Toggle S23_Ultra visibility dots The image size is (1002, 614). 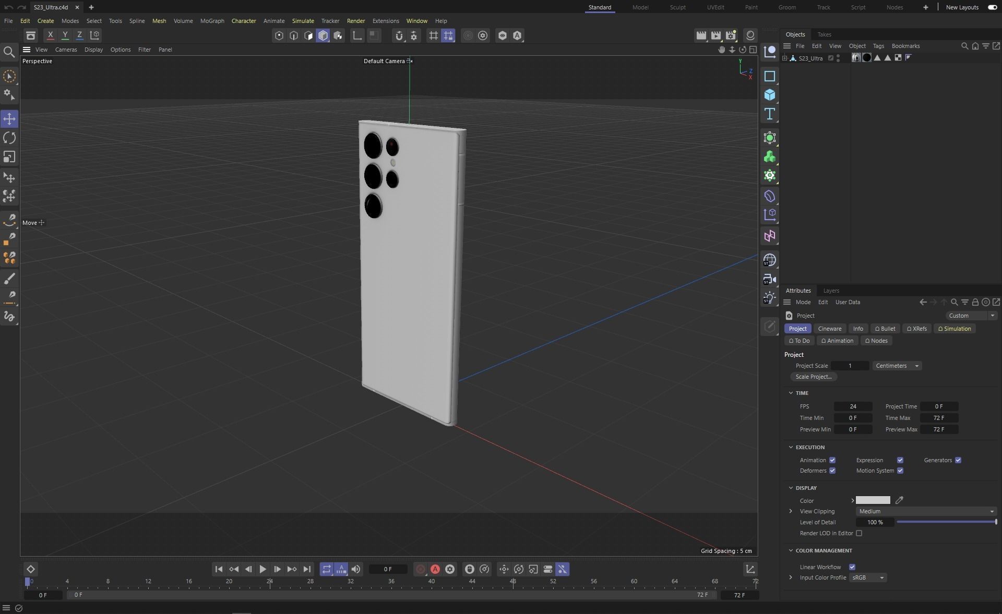(x=838, y=58)
